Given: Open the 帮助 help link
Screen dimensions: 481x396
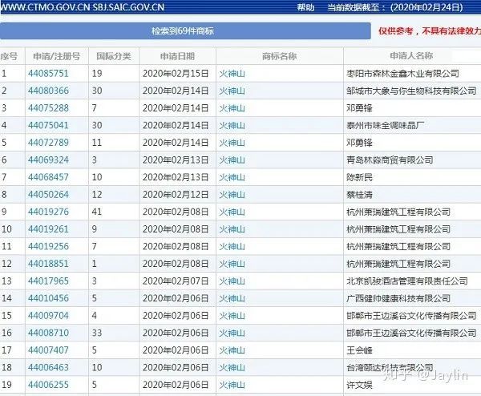Looking at the screenshot, I should (305, 7).
